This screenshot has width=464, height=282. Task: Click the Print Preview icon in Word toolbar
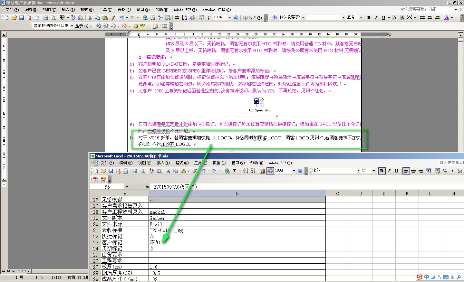click(53, 18)
